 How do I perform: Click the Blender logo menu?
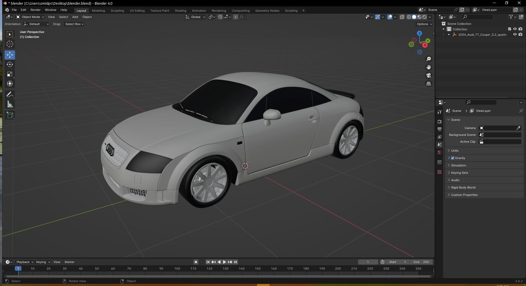coord(7,10)
